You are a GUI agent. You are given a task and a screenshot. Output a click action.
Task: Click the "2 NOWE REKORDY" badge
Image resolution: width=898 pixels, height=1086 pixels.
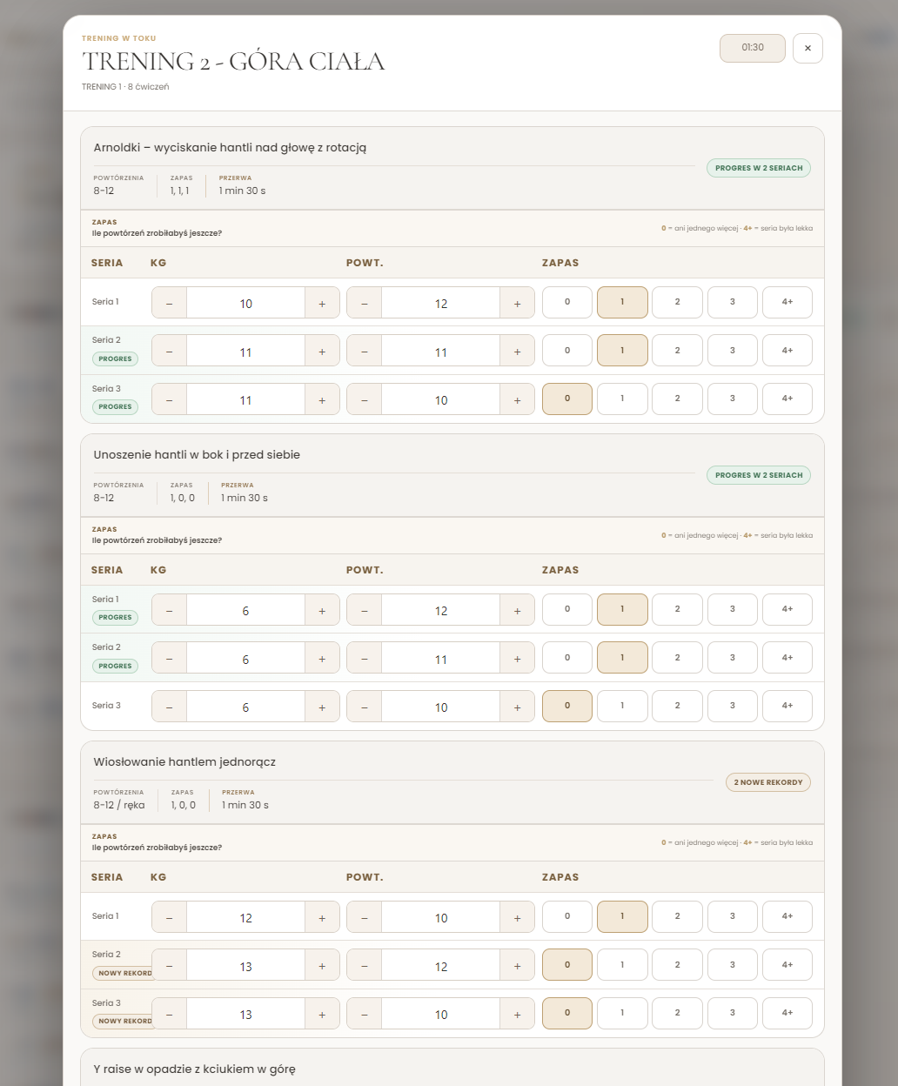pos(768,782)
